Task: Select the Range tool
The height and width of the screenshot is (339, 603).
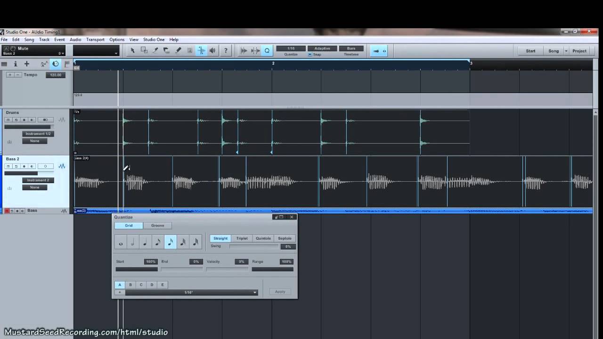Action: [x=144, y=50]
